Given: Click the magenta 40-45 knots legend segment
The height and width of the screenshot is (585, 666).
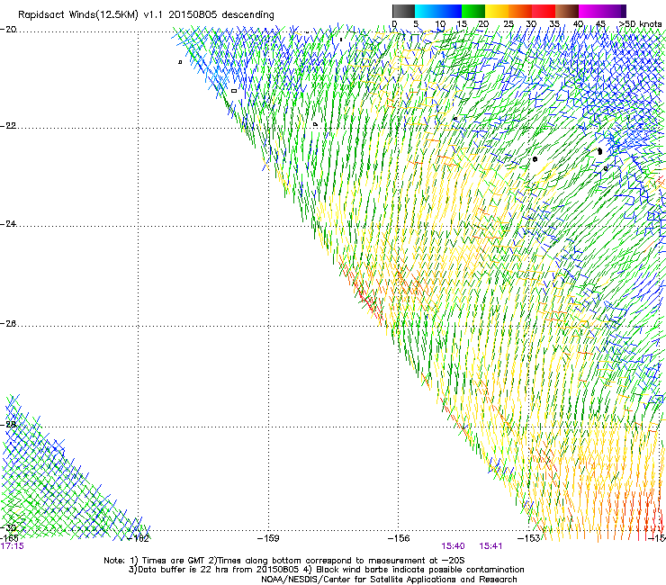Looking at the screenshot, I should click(x=590, y=11).
